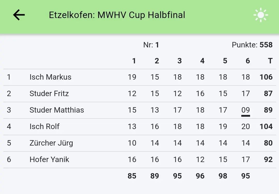Tap the back arrow icon
The width and height of the screenshot is (279, 194).
[x=19, y=15]
